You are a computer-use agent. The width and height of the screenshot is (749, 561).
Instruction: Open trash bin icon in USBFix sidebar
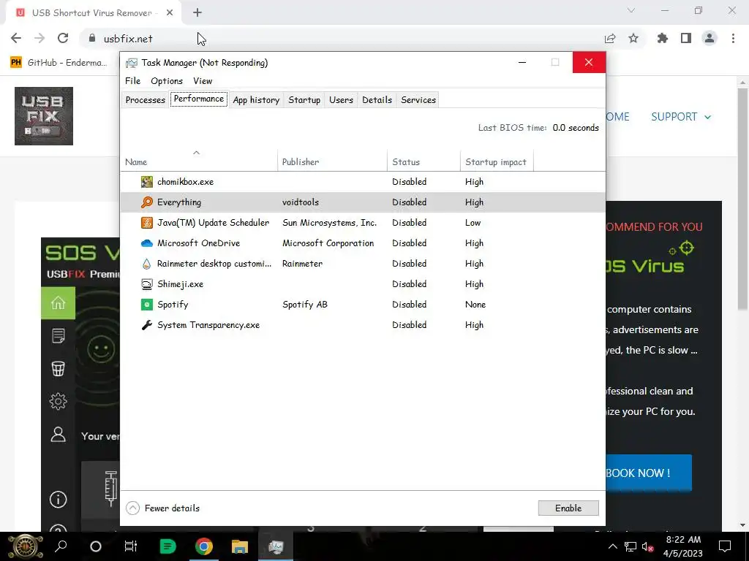click(59, 369)
